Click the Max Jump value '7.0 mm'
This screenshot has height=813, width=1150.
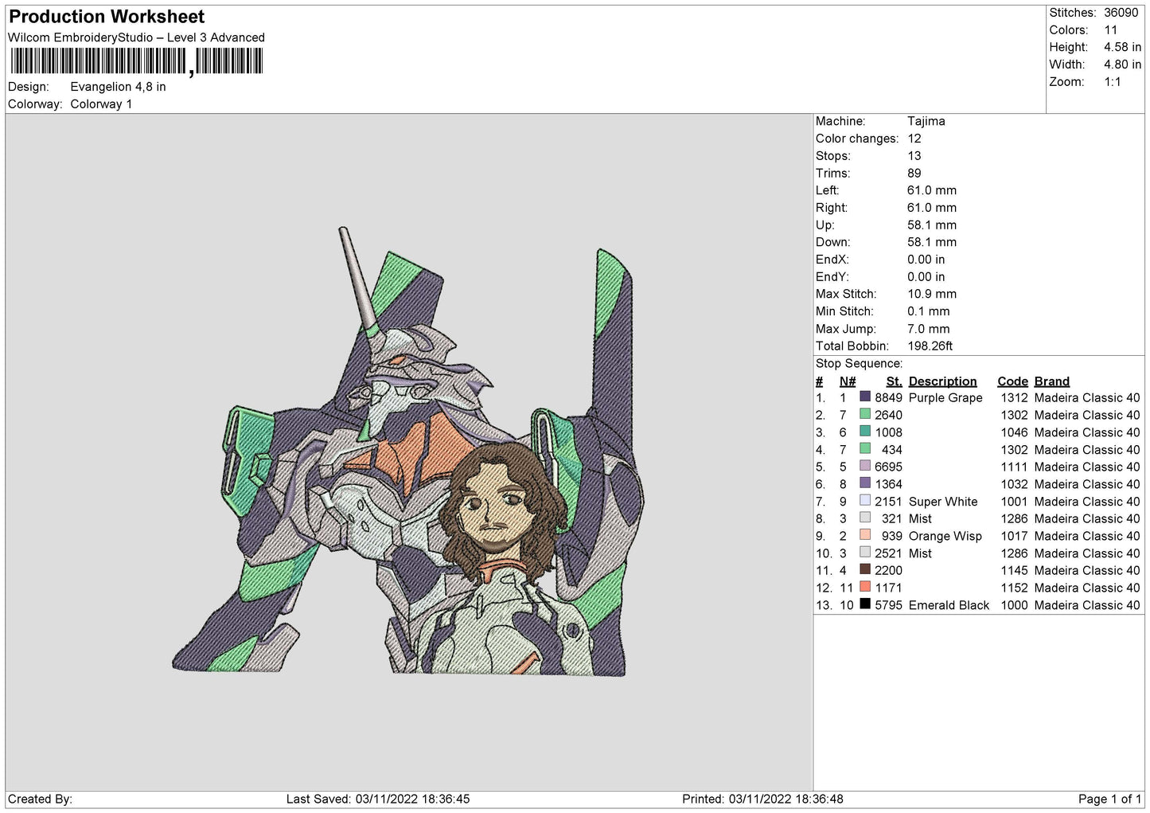pos(929,329)
